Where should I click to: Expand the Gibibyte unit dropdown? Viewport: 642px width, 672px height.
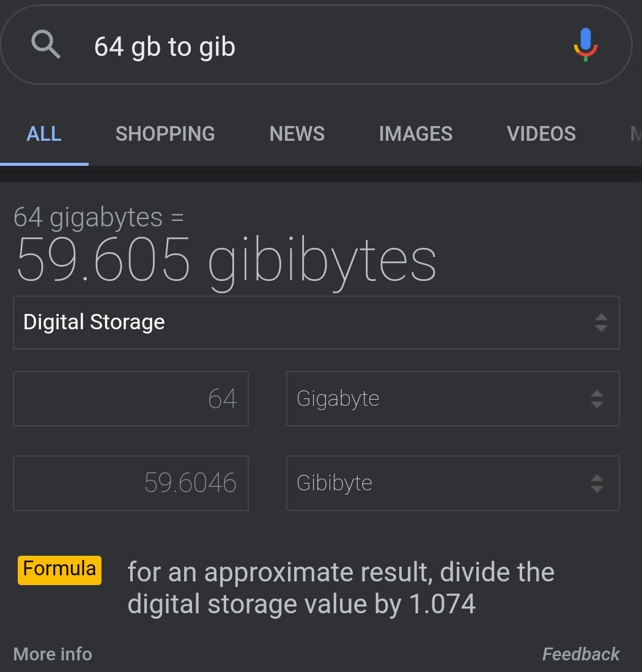coord(452,483)
